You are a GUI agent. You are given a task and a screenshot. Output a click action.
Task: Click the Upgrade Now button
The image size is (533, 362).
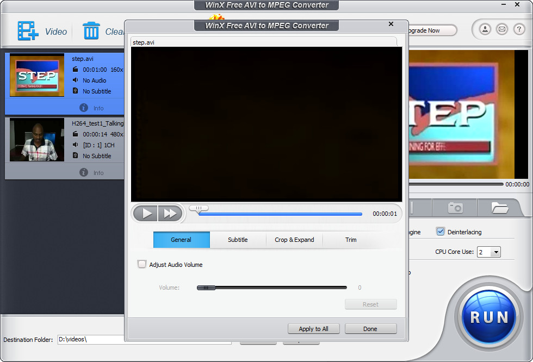pos(432,30)
